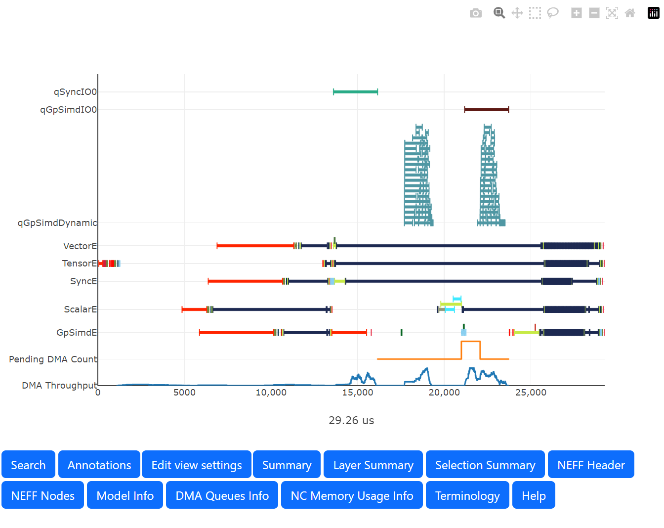Click the teal qSyncIO0 timeline bar
664x528 pixels.
355,91
